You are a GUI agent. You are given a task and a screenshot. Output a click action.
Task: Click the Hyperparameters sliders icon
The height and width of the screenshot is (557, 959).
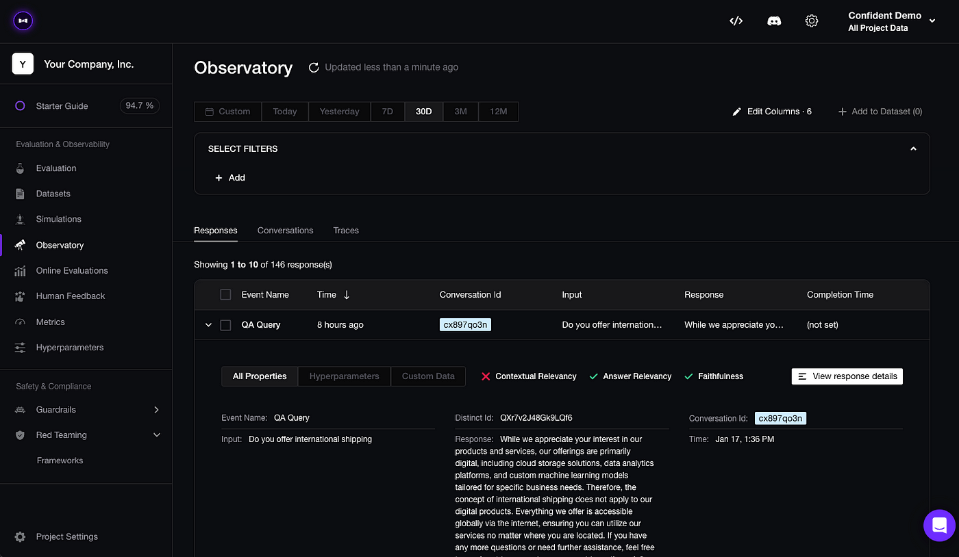[21, 347]
